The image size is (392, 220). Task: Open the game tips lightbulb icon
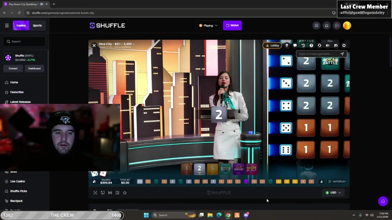[287, 45]
